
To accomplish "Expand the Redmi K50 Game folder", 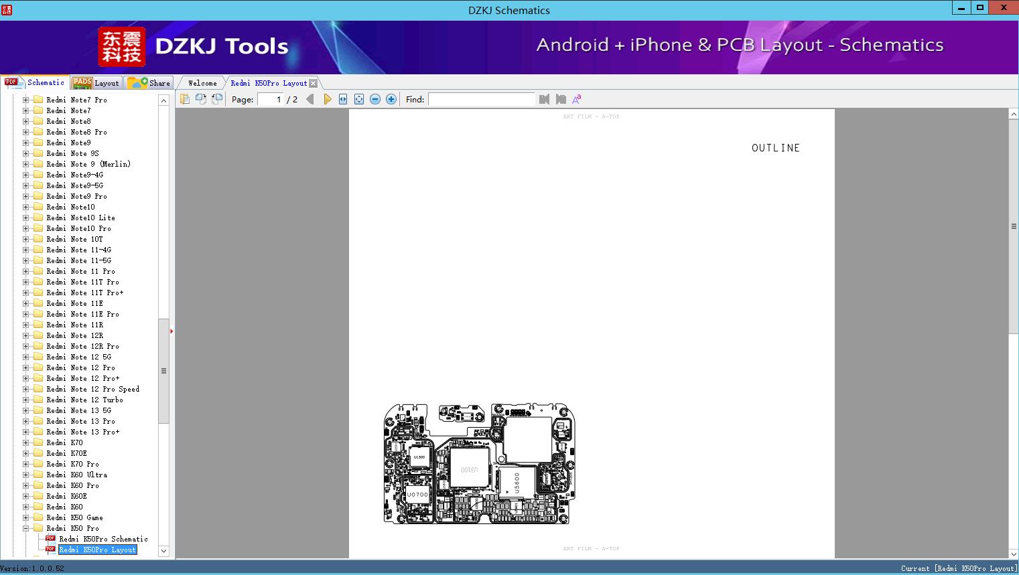I will pyautogui.click(x=25, y=517).
